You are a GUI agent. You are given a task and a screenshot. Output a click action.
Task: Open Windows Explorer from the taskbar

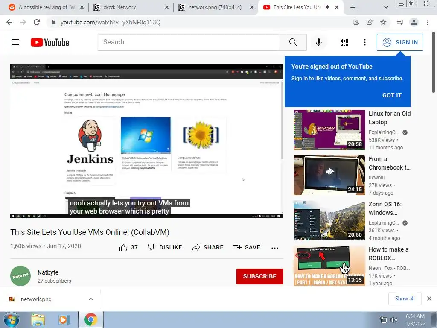coord(38,320)
